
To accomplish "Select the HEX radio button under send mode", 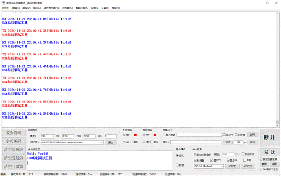I will point(124,142).
